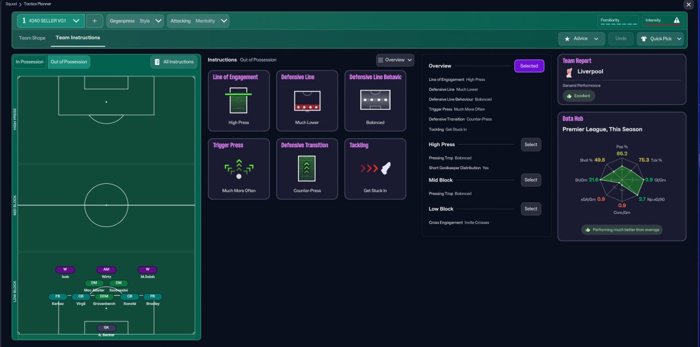The height and width of the screenshot is (347, 700).
Task: Click the Data Hub heading
Action: pos(574,118)
